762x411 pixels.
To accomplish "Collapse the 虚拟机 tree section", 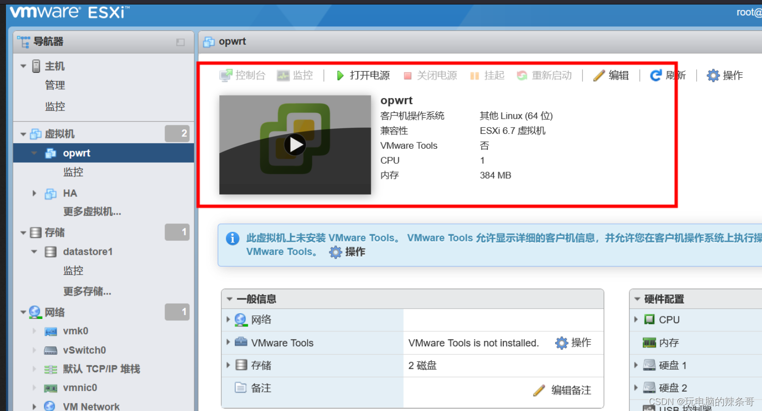I will coord(23,134).
